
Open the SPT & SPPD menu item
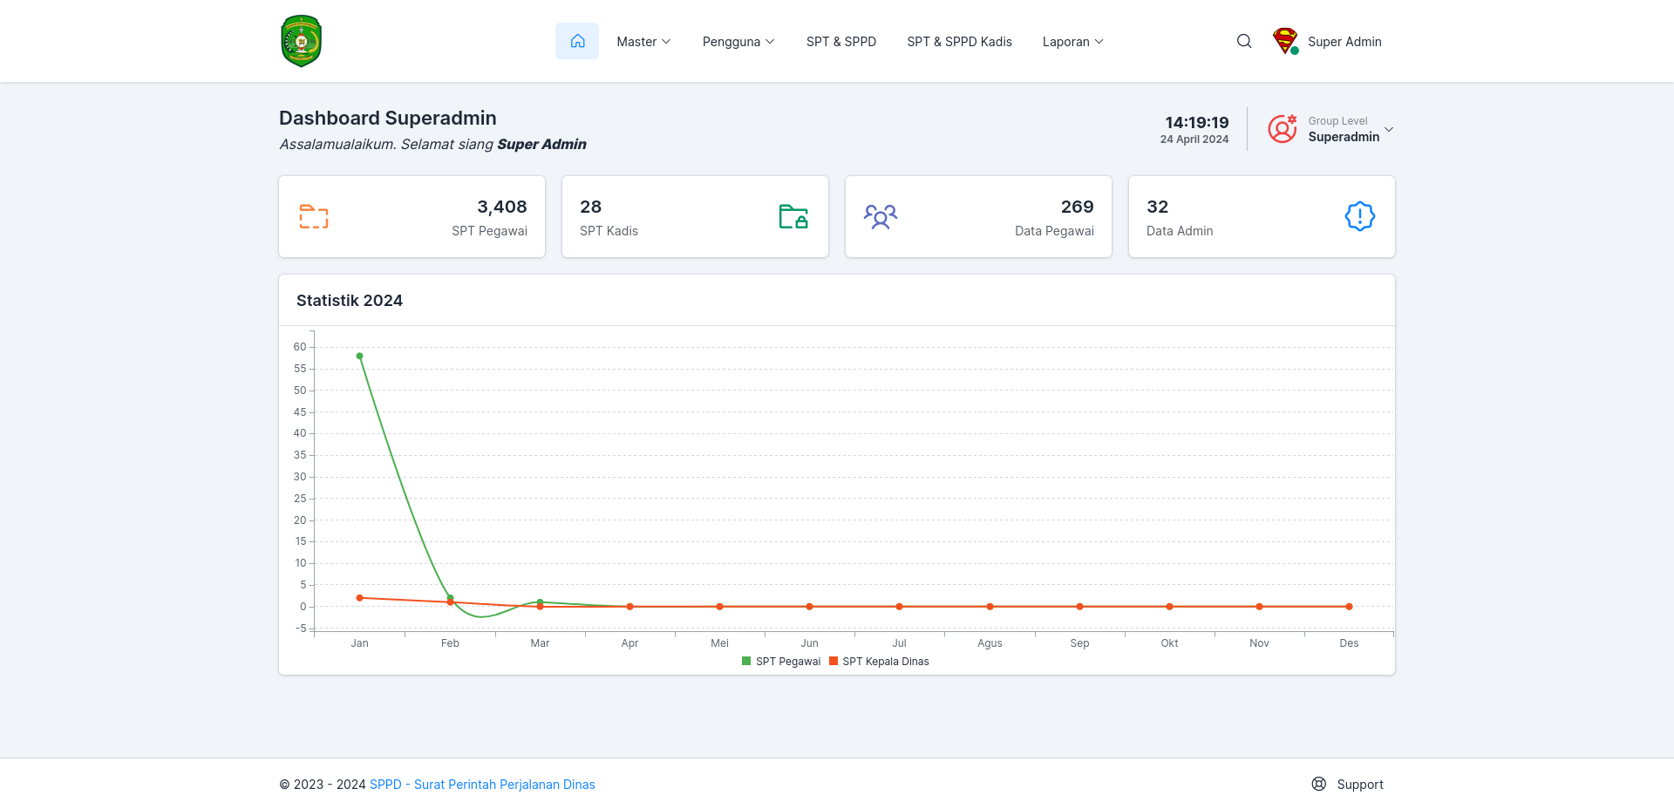coord(841,42)
